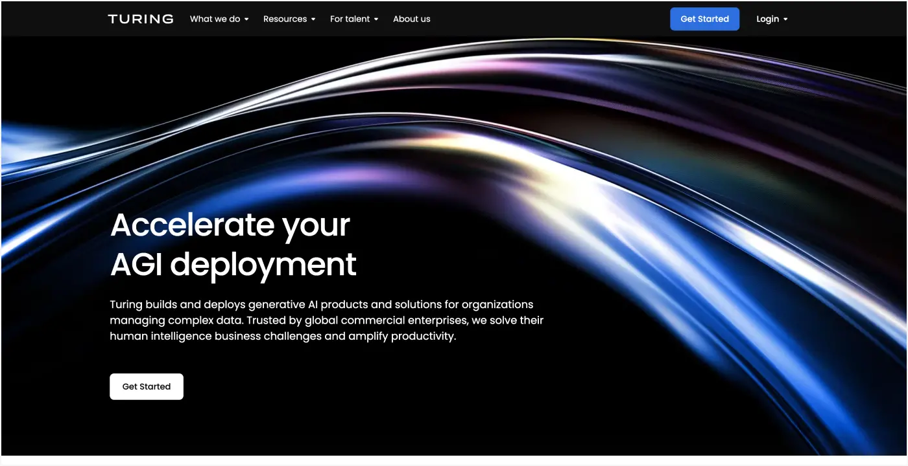Click the caret arrow beside For talent
908x466 pixels.
pyautogui.click(x=376, y=19)
